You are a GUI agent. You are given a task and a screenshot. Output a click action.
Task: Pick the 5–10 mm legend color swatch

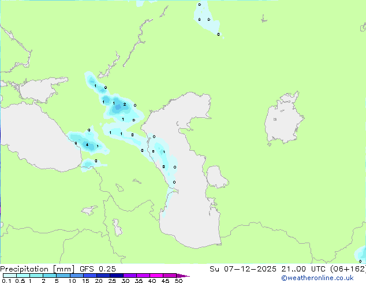coord(63,275)
